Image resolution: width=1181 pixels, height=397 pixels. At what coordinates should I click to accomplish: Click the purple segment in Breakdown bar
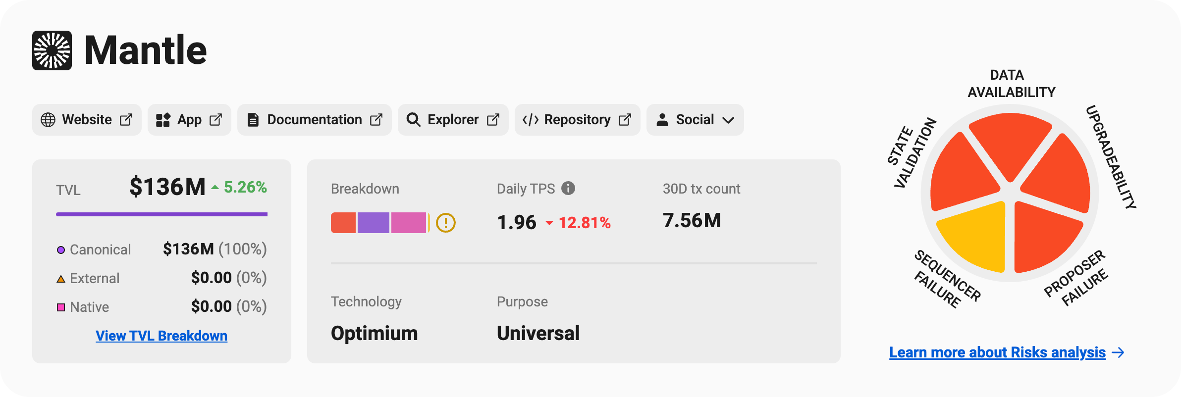(373, 223)
